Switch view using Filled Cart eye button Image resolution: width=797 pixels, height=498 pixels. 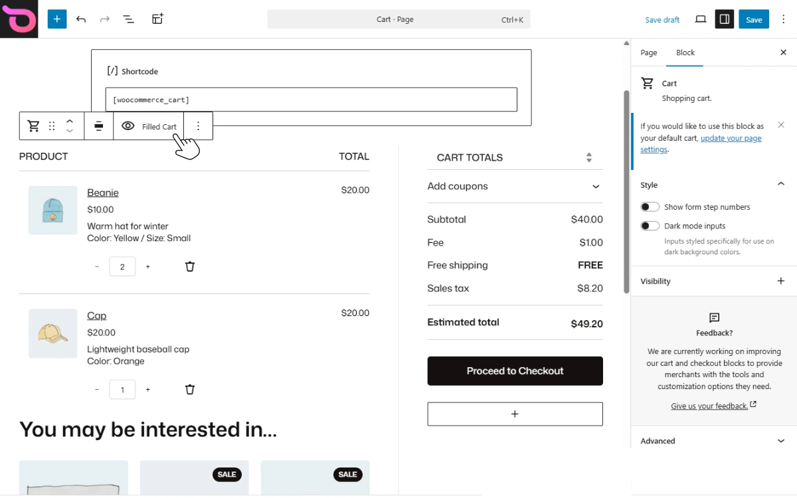[x=149, y=126]
